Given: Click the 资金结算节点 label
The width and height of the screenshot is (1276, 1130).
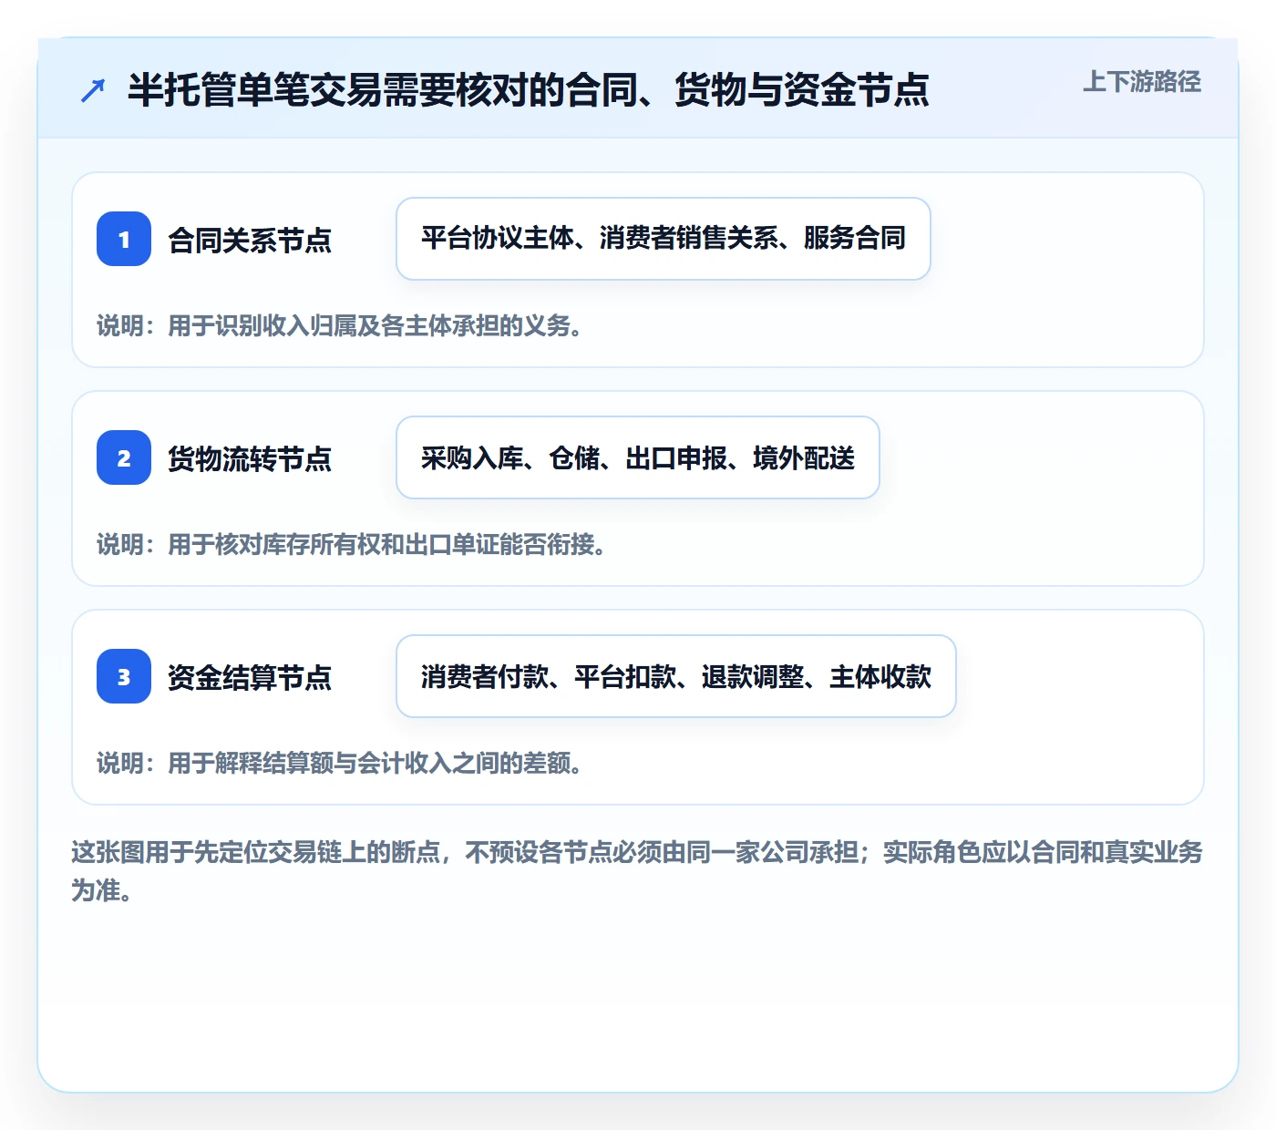Looking at the screenshot, I should (250, 677).
